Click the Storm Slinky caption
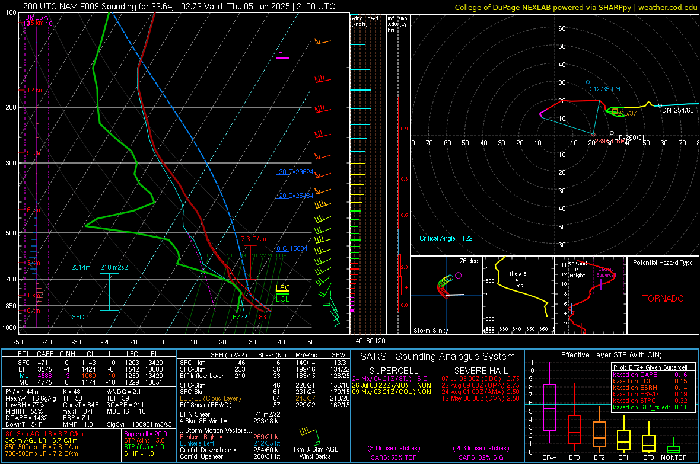Screen dimensions: 700x464 pos(430,331)
